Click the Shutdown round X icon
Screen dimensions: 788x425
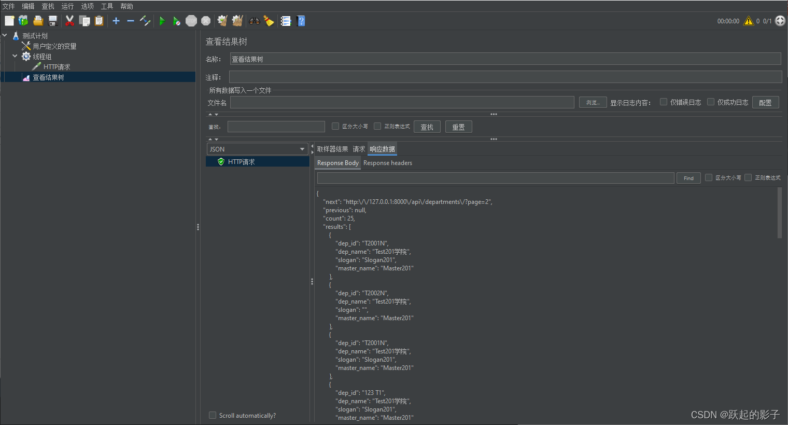[x=206, y=21]
